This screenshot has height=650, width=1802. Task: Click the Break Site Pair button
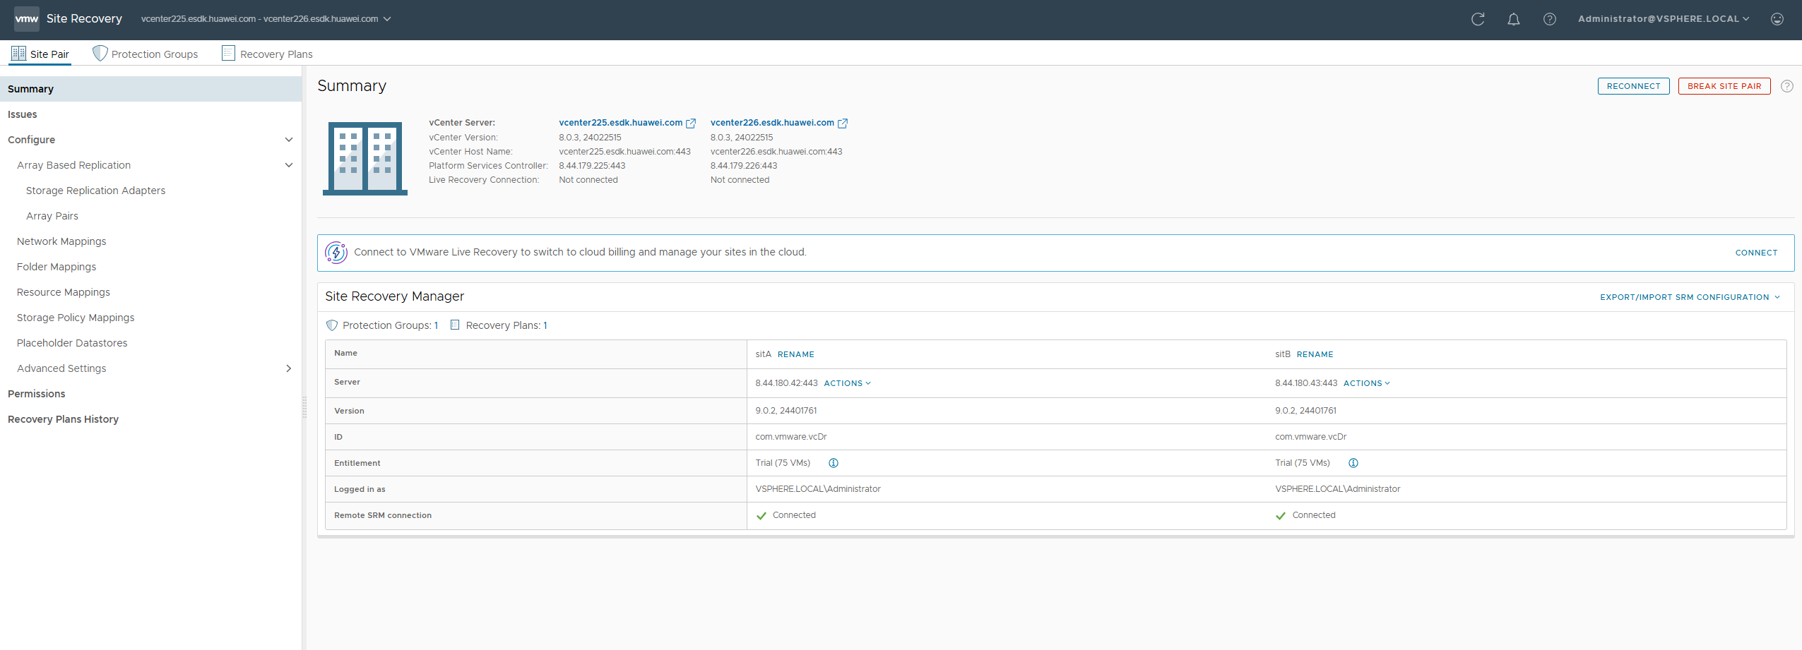click(1724, 86)
